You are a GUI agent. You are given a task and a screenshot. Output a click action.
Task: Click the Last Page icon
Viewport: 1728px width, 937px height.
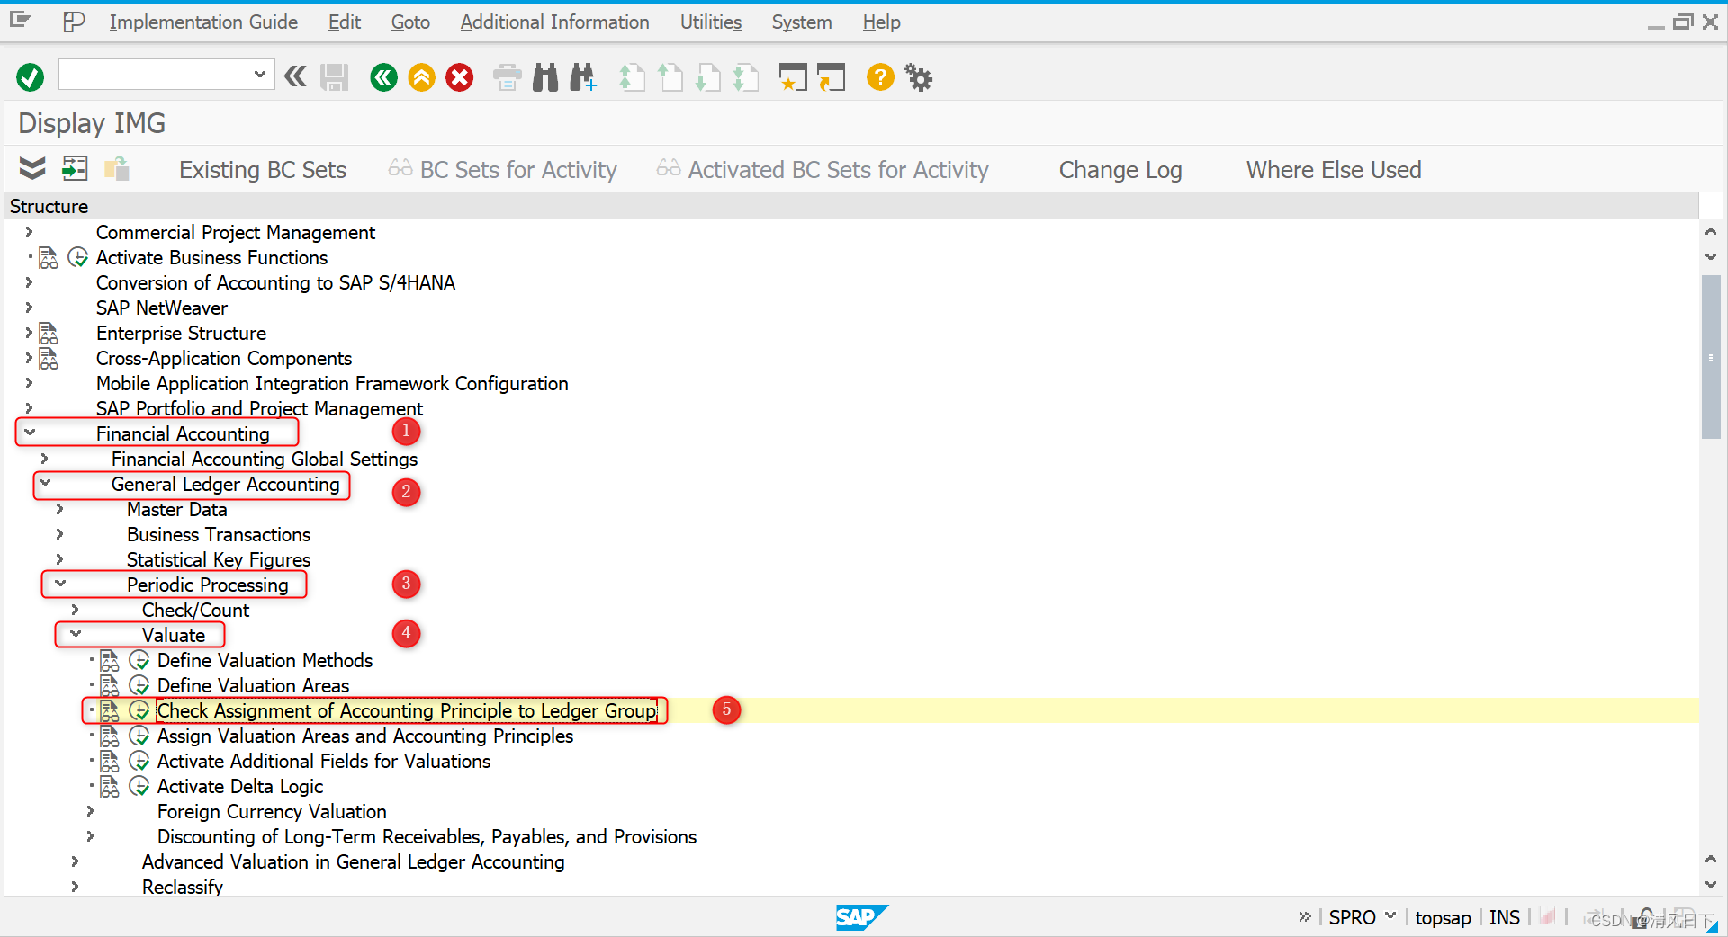point(746,77)
